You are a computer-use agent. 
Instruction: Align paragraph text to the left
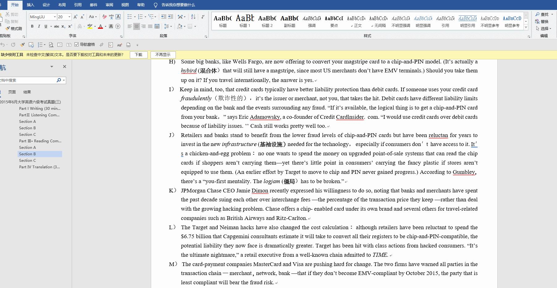click(x=130, y=27)
